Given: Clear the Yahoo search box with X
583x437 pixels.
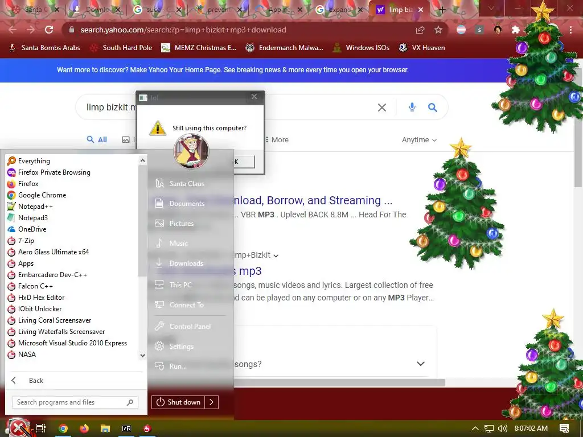Looking at the screenshot, I should tap(382, 108).
